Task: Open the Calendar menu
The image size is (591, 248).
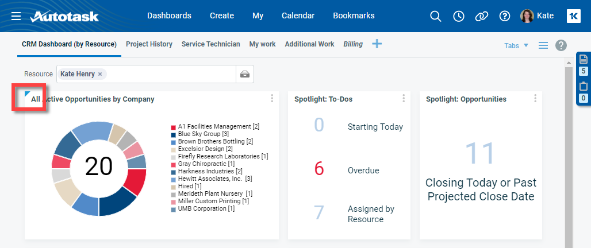Action: 298,15
